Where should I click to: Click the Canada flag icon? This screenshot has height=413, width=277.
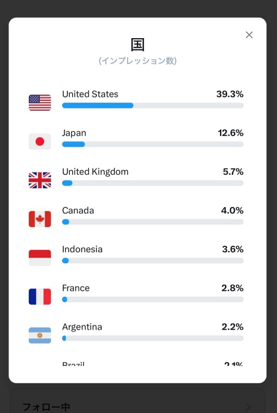[40, 219]
